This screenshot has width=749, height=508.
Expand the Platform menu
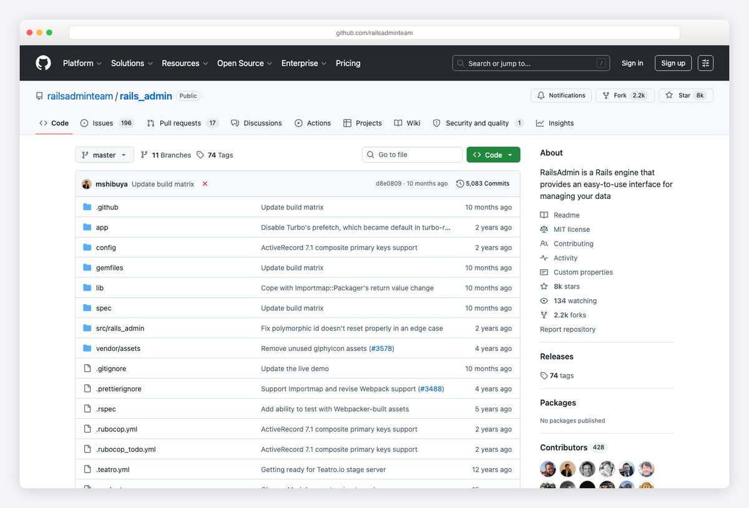click(x=82, y=63)
